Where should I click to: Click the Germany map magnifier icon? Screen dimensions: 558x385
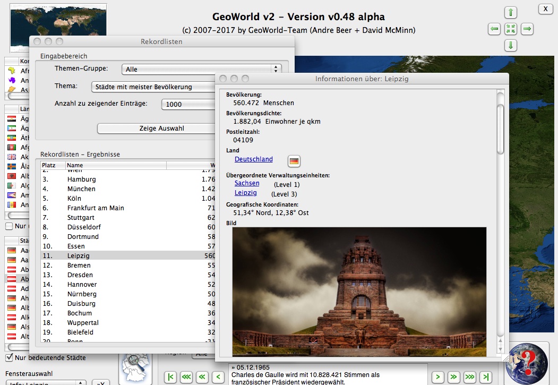tap(135, 369)
